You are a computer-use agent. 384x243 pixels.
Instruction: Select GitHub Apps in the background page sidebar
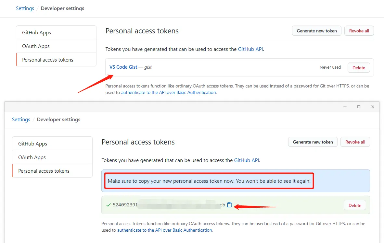(x=36, y=33)
